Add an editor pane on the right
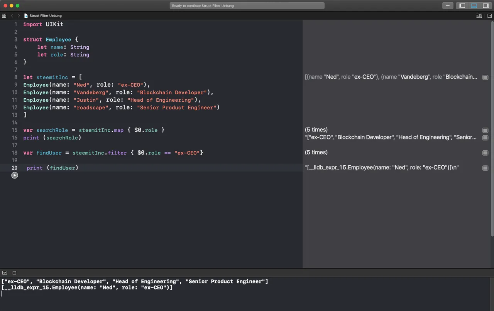494x311 pixels. point(489,16)
